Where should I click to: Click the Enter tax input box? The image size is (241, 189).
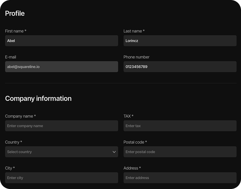pyautogui.click(x=180, y=126)
